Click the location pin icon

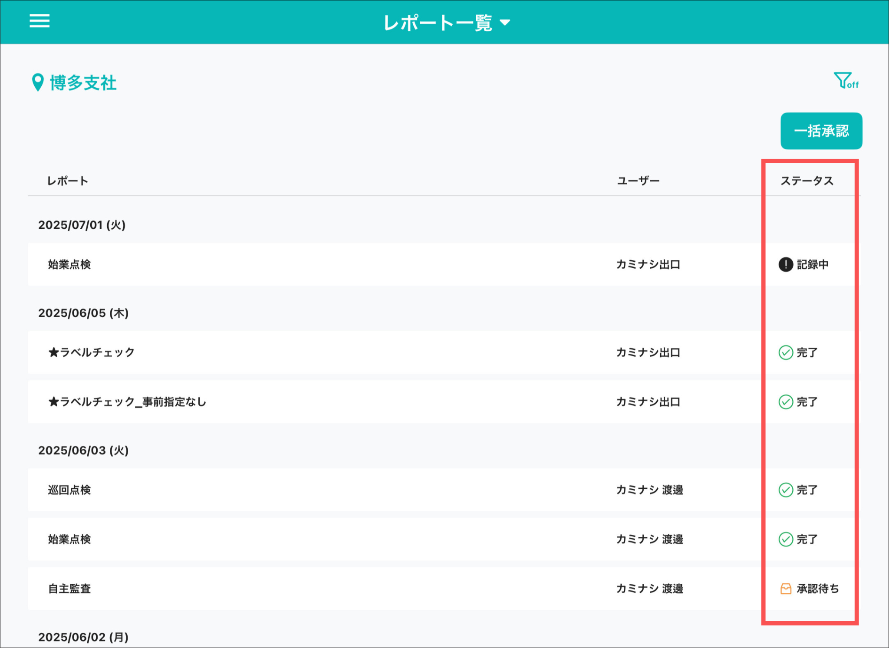pyautogui.click(x=38, y=82)
